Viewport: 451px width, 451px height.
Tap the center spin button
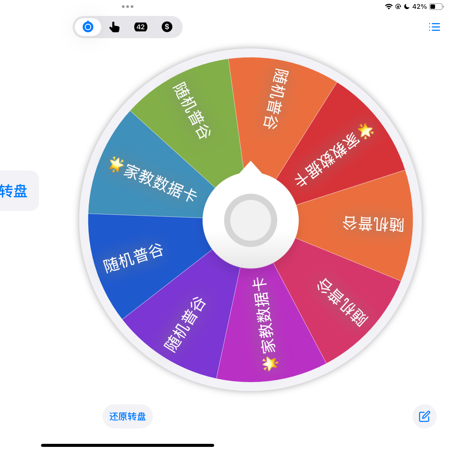(x=251, y=220)
